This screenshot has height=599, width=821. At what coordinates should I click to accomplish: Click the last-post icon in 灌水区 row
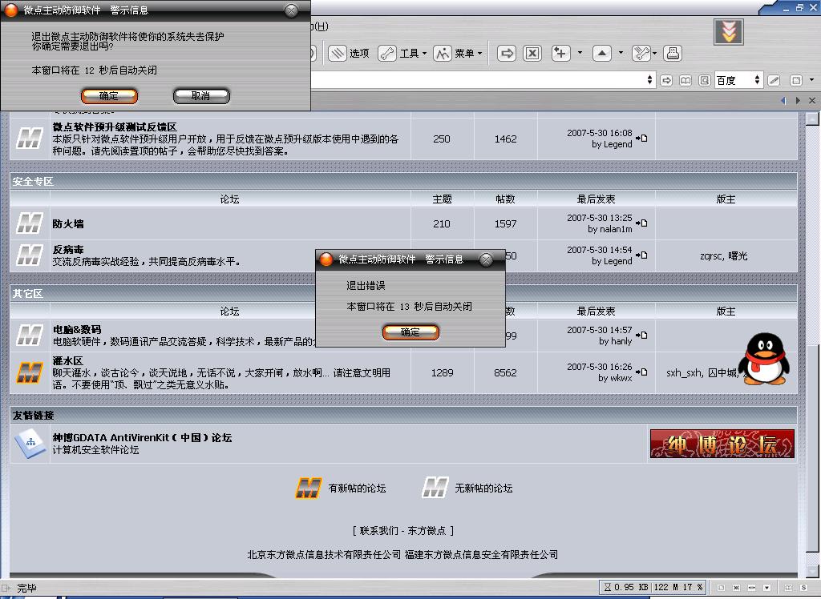point(641,372)
